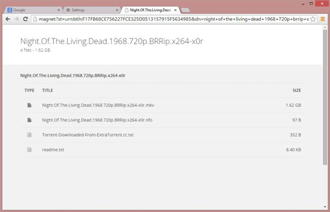Bookmark this page with star icon
This screenshot has height=212, width=330.
pos(313,19)
